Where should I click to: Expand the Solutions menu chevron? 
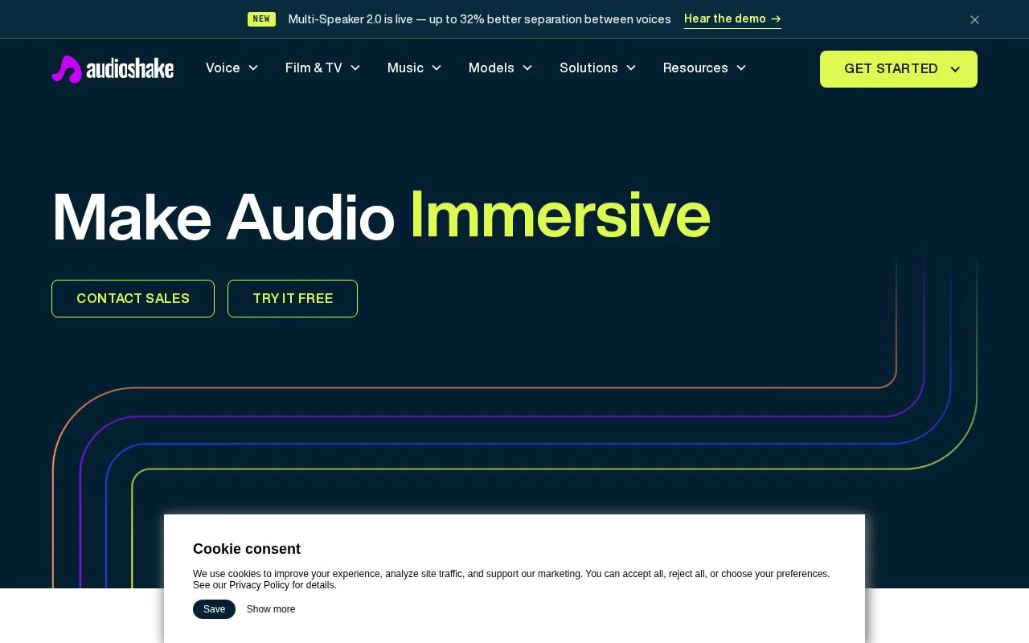[631, 68]
